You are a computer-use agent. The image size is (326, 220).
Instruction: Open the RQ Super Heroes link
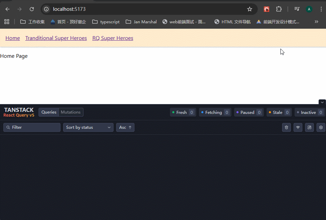pyautogui.click(x=112, y=38)
